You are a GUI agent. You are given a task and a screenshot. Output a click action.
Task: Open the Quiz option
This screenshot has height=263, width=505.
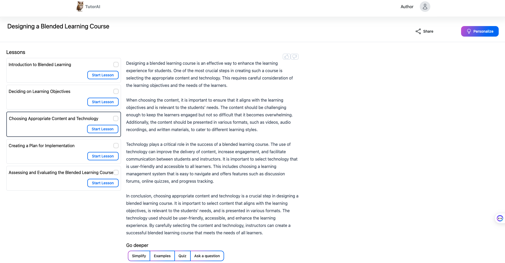pos(183,256)
